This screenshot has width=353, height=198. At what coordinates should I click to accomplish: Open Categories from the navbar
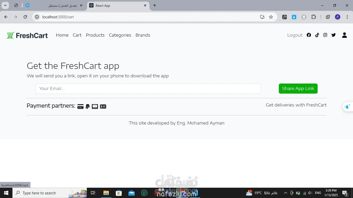click(x=120, y=35)
